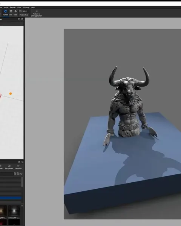Undock the upper left preview panel
181x226 pixels.
pos(19,19)
